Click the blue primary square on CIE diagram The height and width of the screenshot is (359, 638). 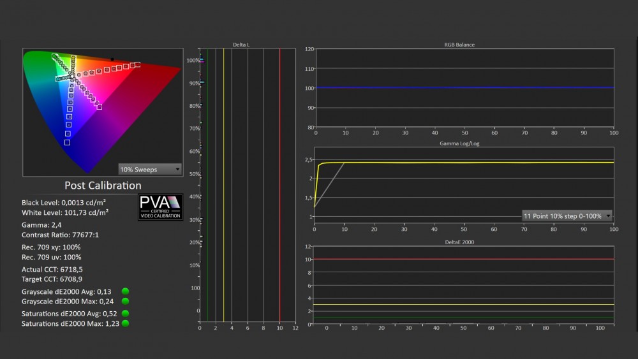tap(67, 142)
